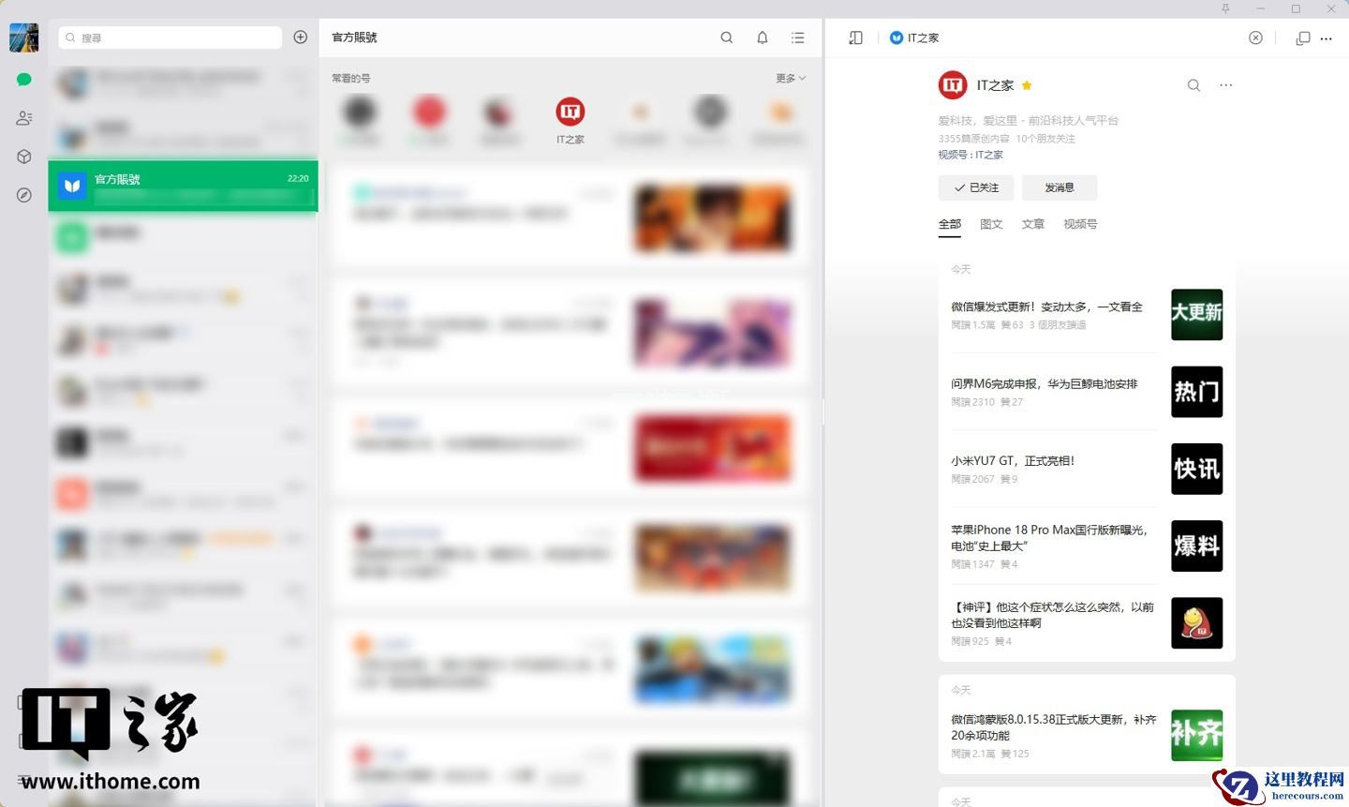
Task: Click the 爆料 article thumbnail
Action: click(x=1197, y=545)
